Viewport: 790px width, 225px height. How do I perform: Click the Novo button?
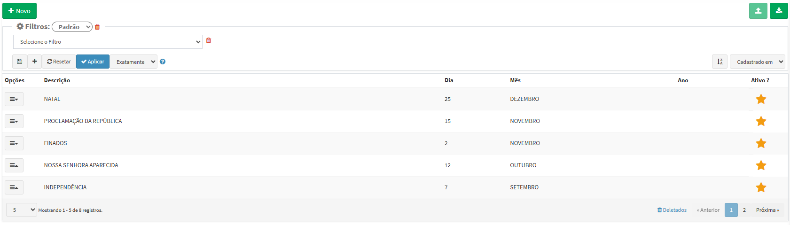[19, 11]
